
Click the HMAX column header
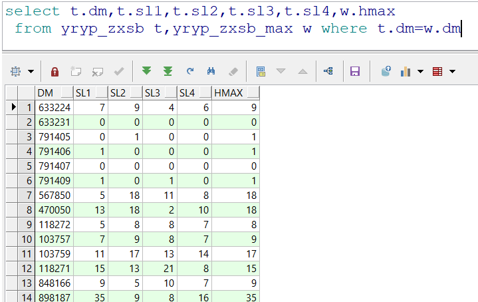click(x=235, y=92)
